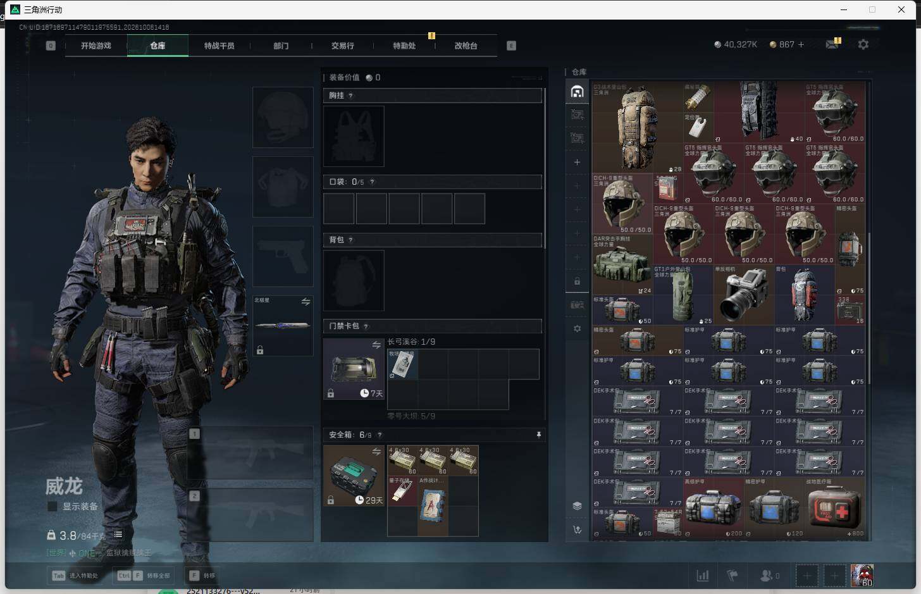Click the player avatar in the bottom-right corner
Screen dimensions: 921x594
tap(862, 575)
